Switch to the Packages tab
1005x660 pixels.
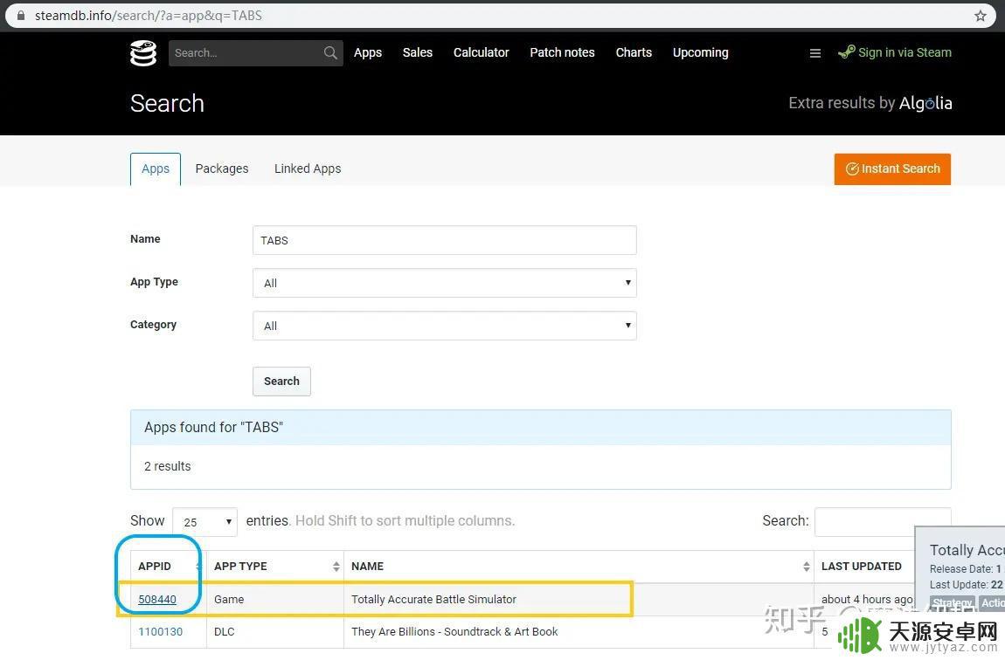coord(222,169)
